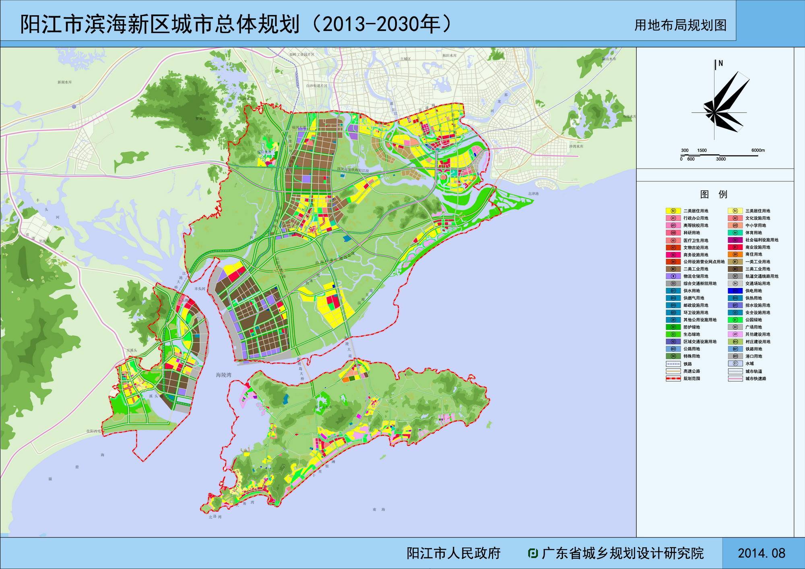Click the footer text 广东省城乡规划设计研究院
Screen dimensions: 805x569
622,553
